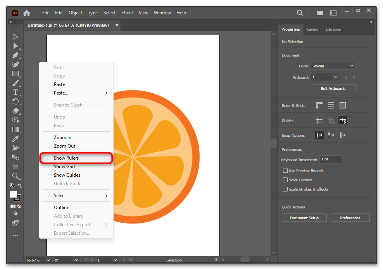Select the Direct Selection tool
Screen dimensions: 383x270
(x=16, y=46)
